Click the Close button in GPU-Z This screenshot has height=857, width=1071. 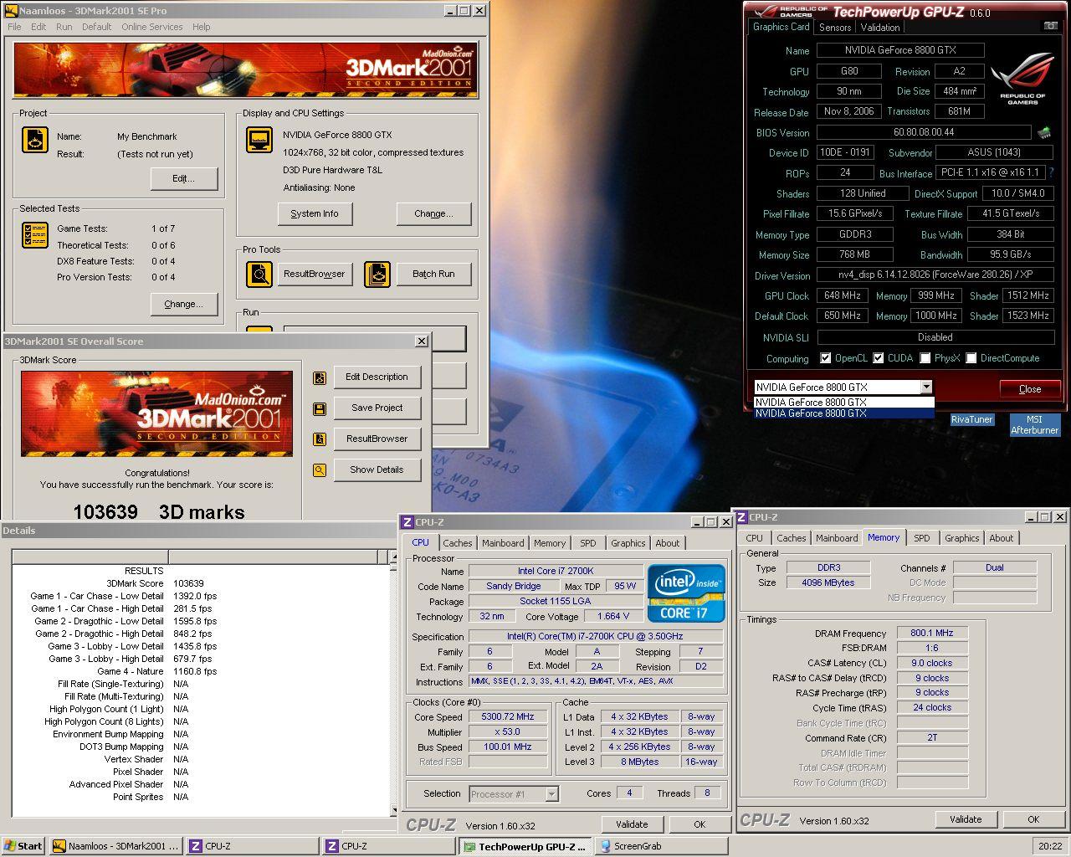[1030, 389]
